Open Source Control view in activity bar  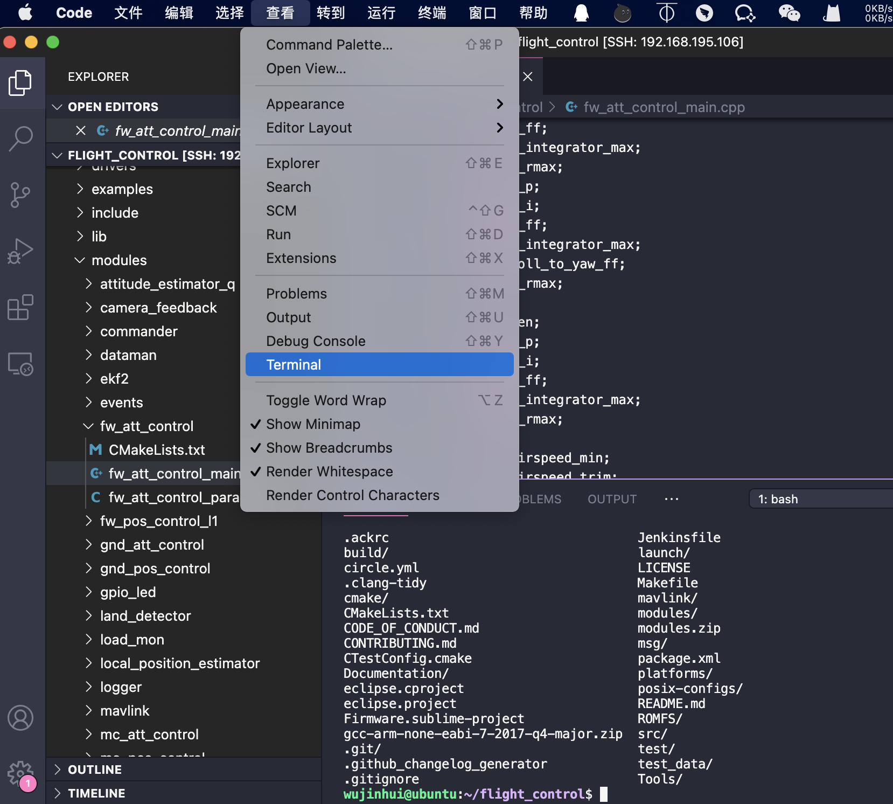click(x=20, y=195)
